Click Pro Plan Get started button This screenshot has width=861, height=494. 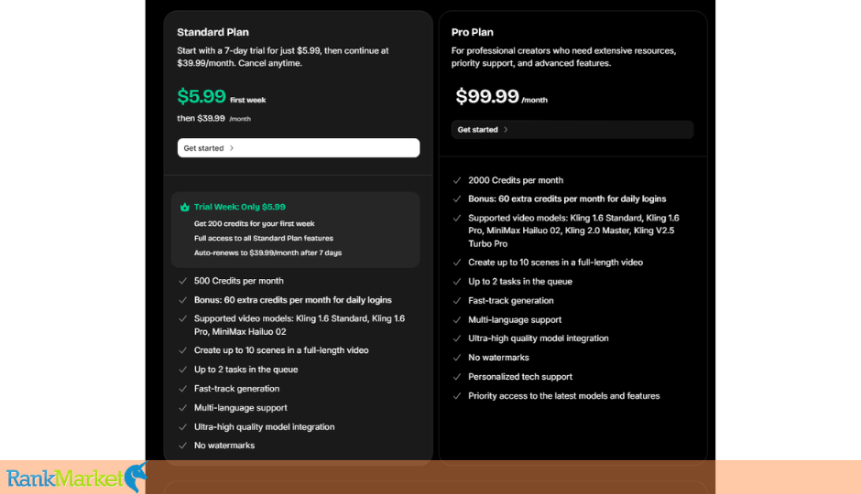[572, 129]
